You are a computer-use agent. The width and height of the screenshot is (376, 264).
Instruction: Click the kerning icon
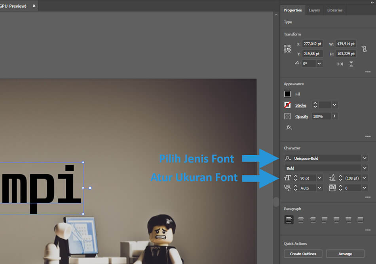[287, 188]
